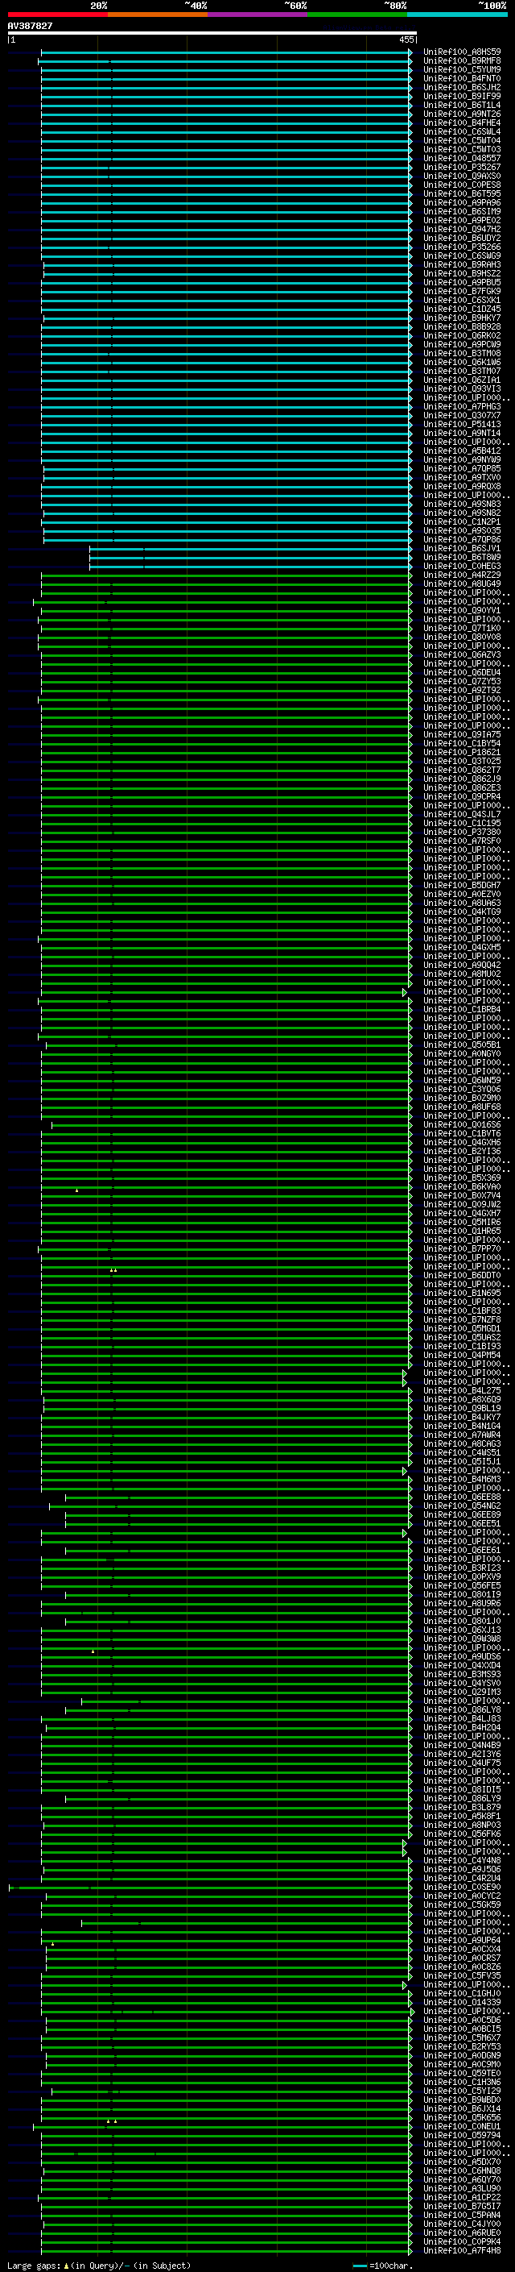The height and width of the screenshot is (2272, 515).
Task: Click hit label UniRef100_Q90YV1
Action: tap(462, 610)
